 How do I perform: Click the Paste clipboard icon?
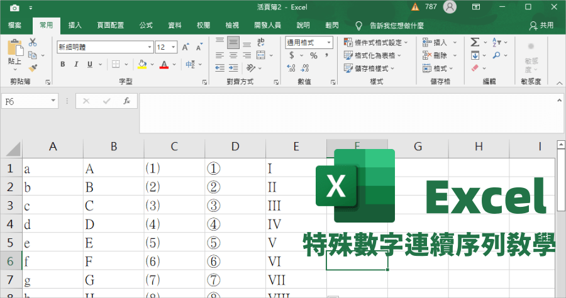pyautogui.click(x=15, y=48)
